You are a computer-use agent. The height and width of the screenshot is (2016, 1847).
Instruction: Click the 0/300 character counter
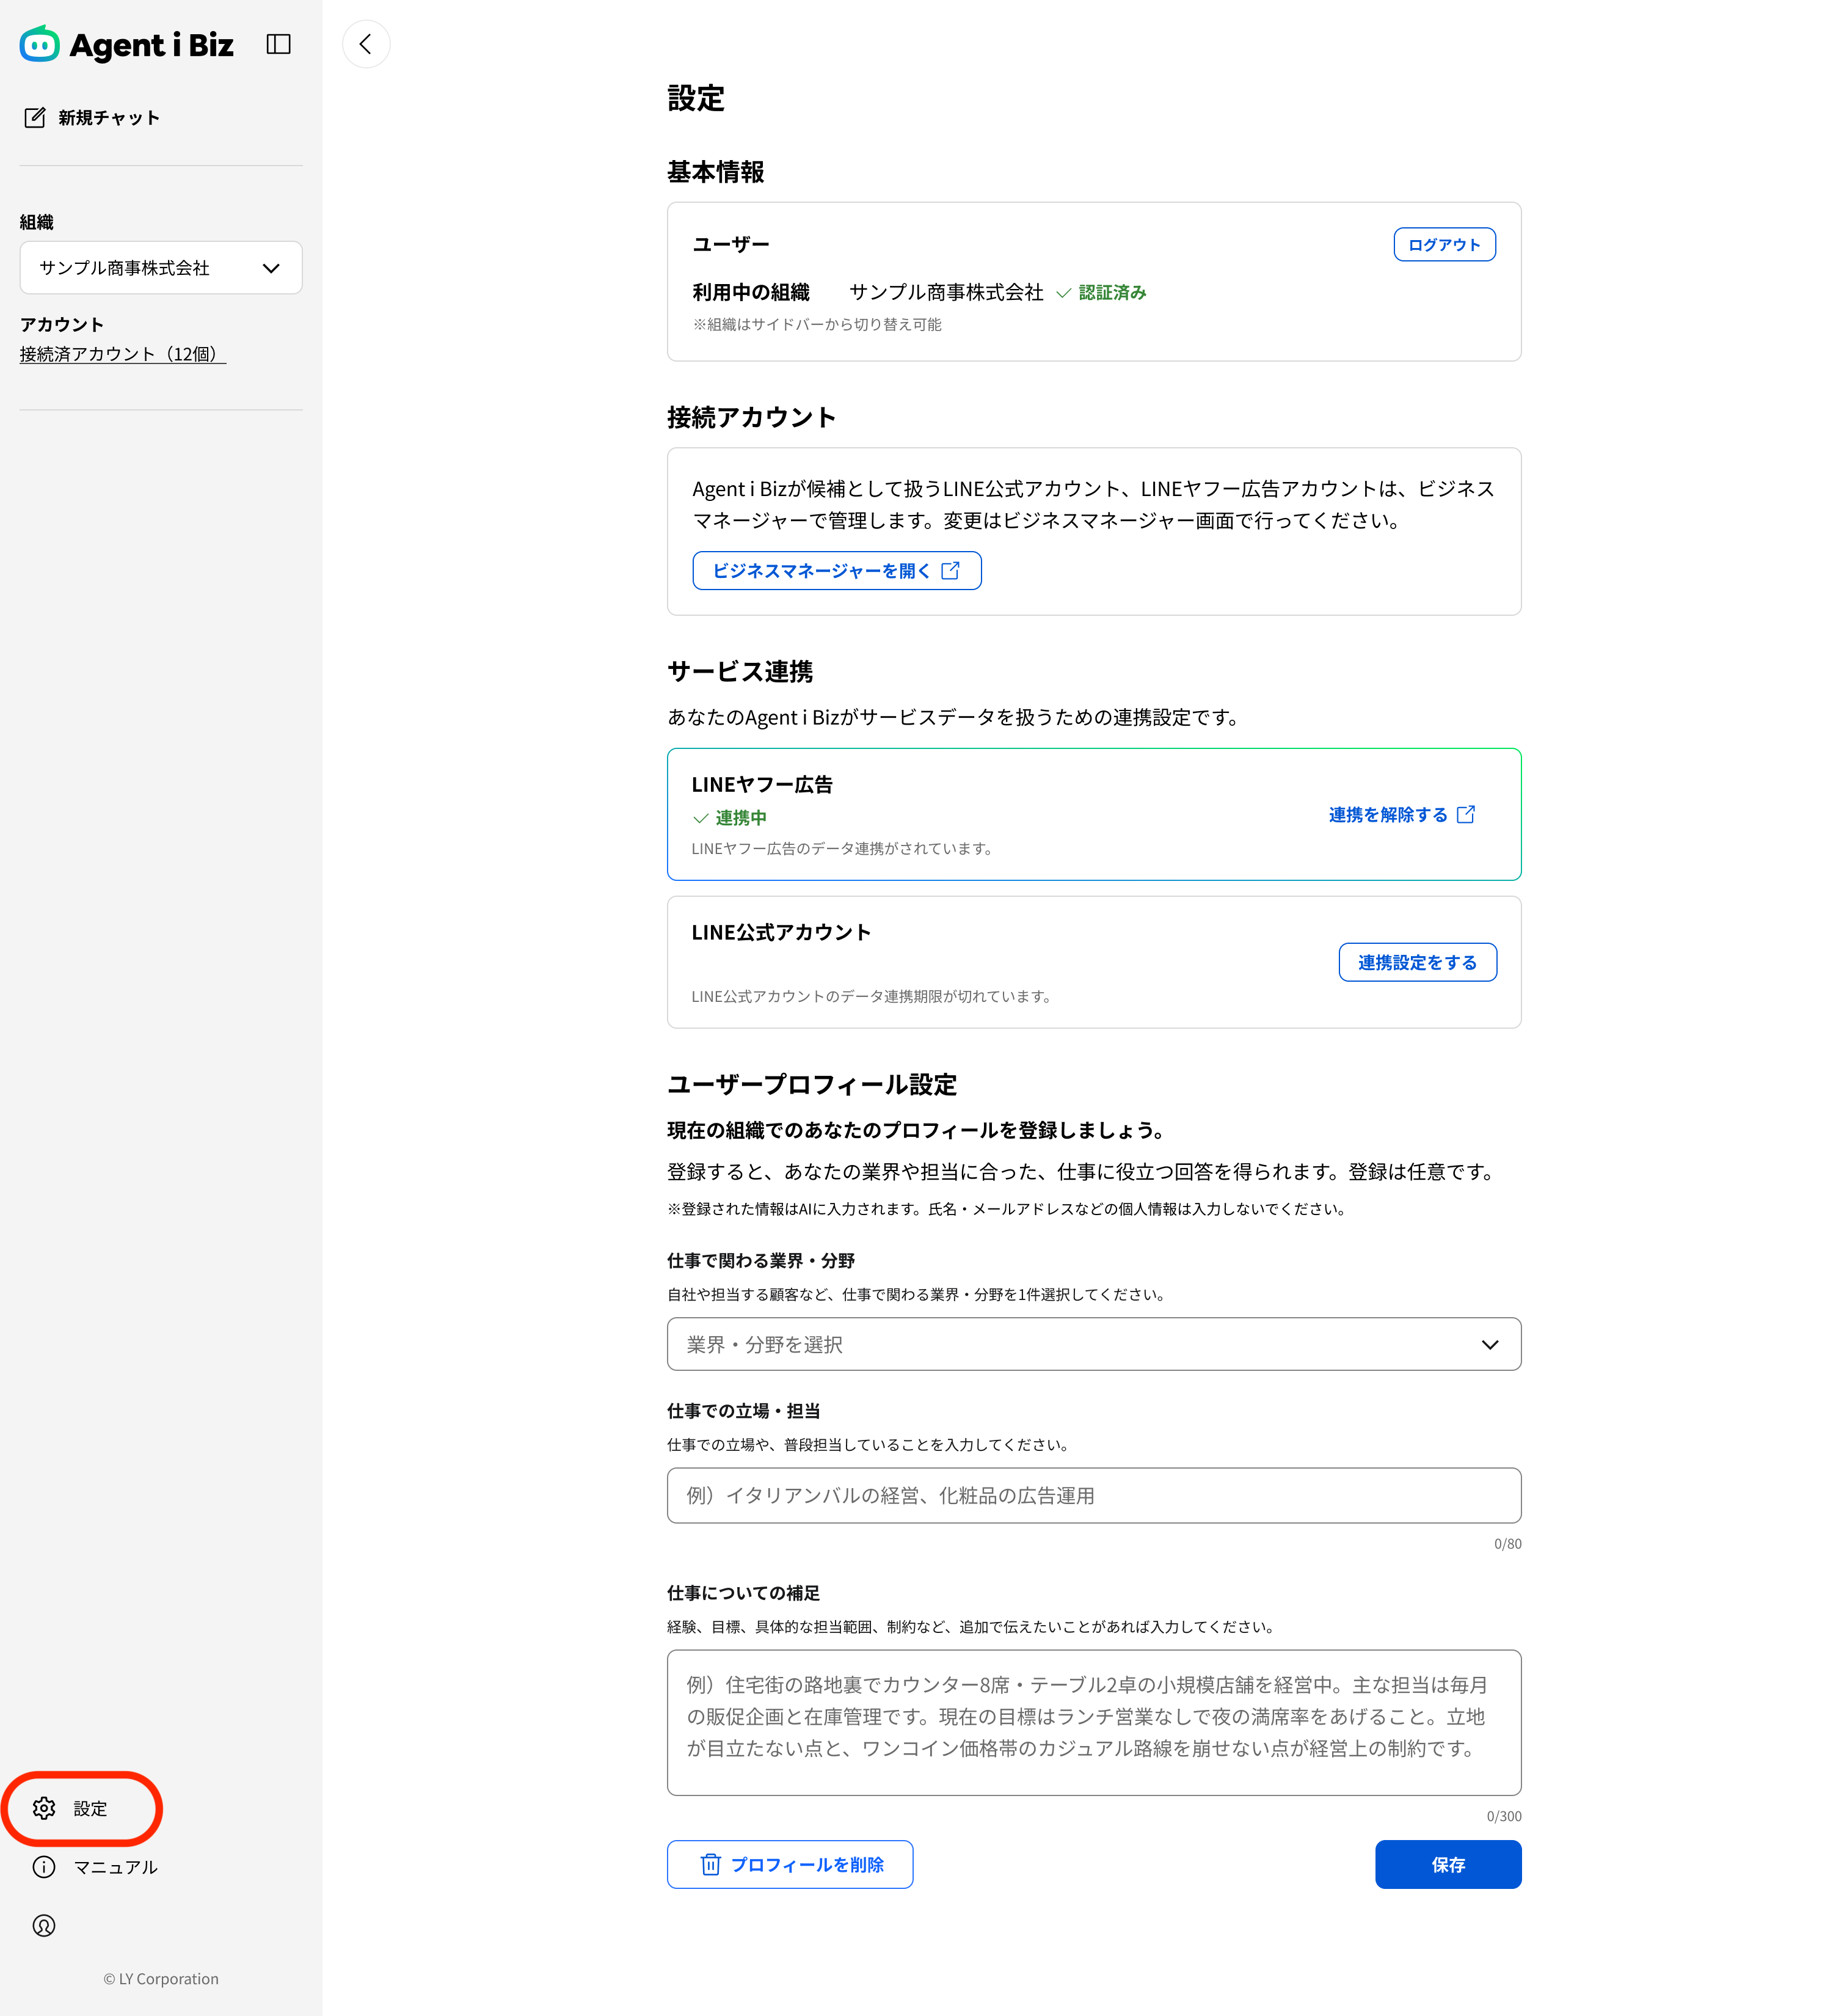pyautogui.click(x=1504, y=1816)
